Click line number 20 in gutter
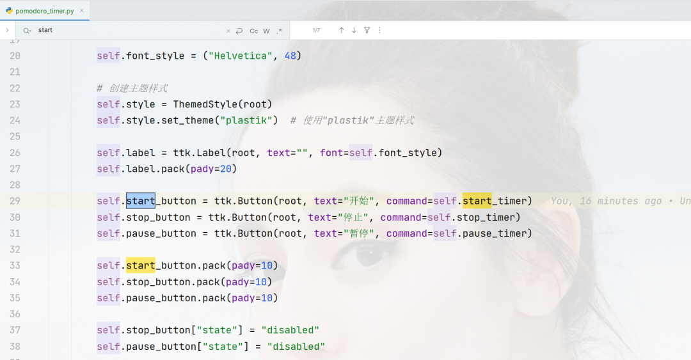Screen dimensions: 691x360 [15, 56]
